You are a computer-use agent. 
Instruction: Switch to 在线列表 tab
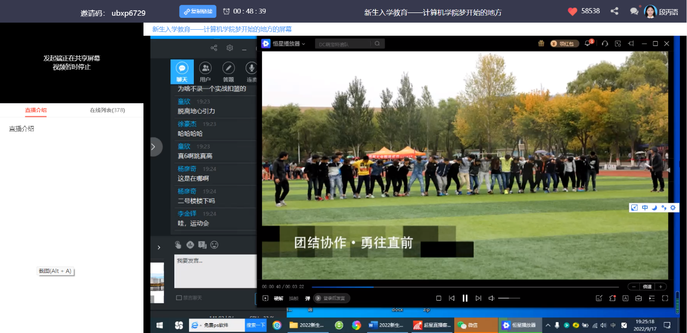click(107, 110)
